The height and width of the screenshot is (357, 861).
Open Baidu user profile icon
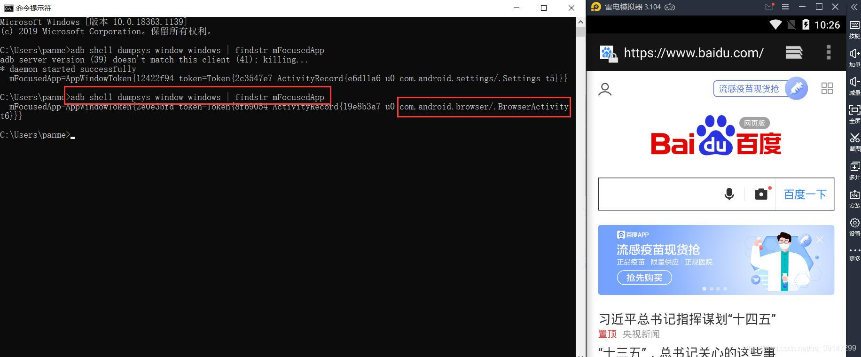pos(605,89)
